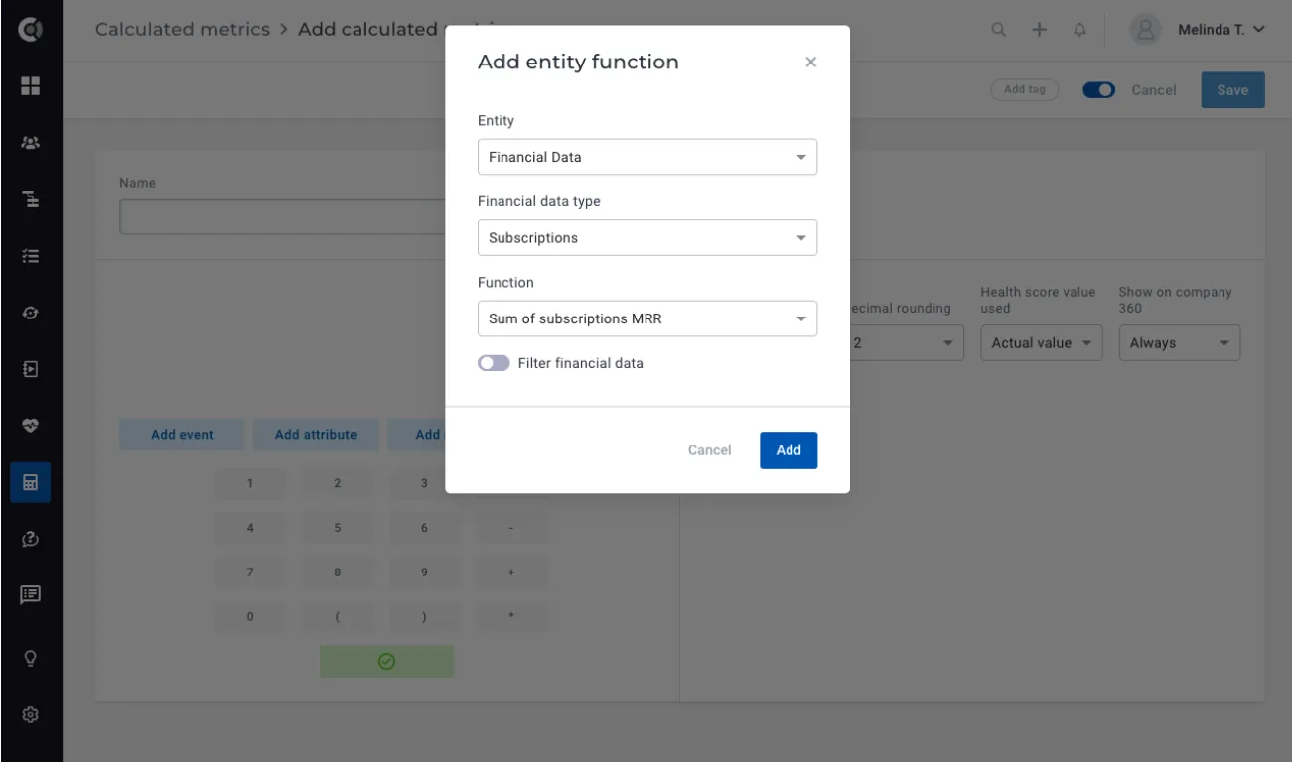Open the Decimal rounding dropdown
The height and width of the screenshot is (762, 1292).
point(906,343)
